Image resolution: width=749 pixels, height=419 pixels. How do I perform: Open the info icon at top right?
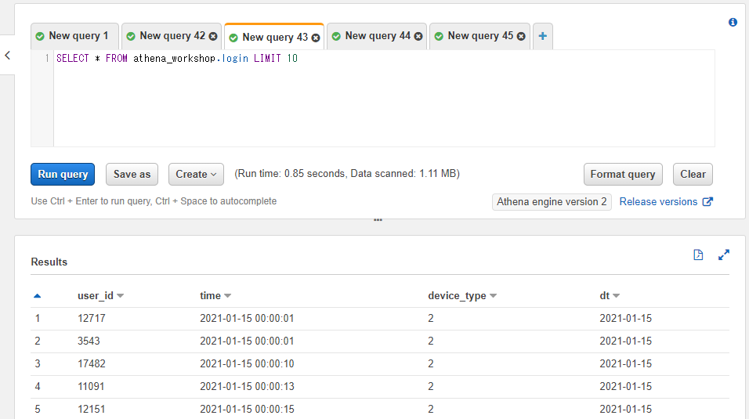[x=733, y=22]
